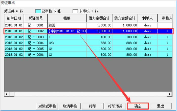Click credit amount 888.00 cell
The height and width of the screenshot is (111, 177).
[125, 43]
